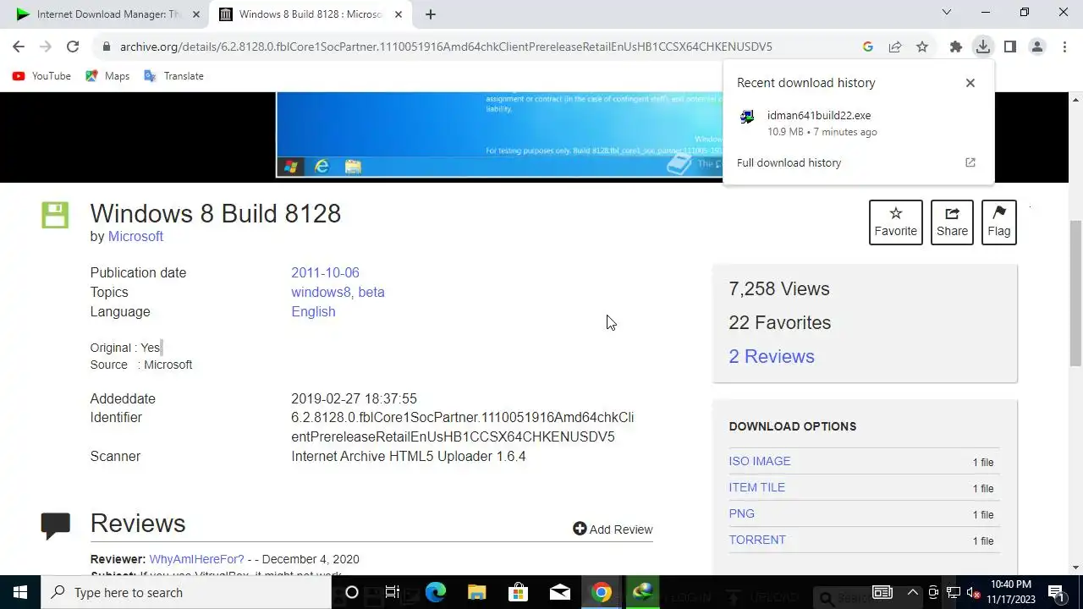Open Microsoft Store from taskbar
The image size is (1083, 609).
518,592
